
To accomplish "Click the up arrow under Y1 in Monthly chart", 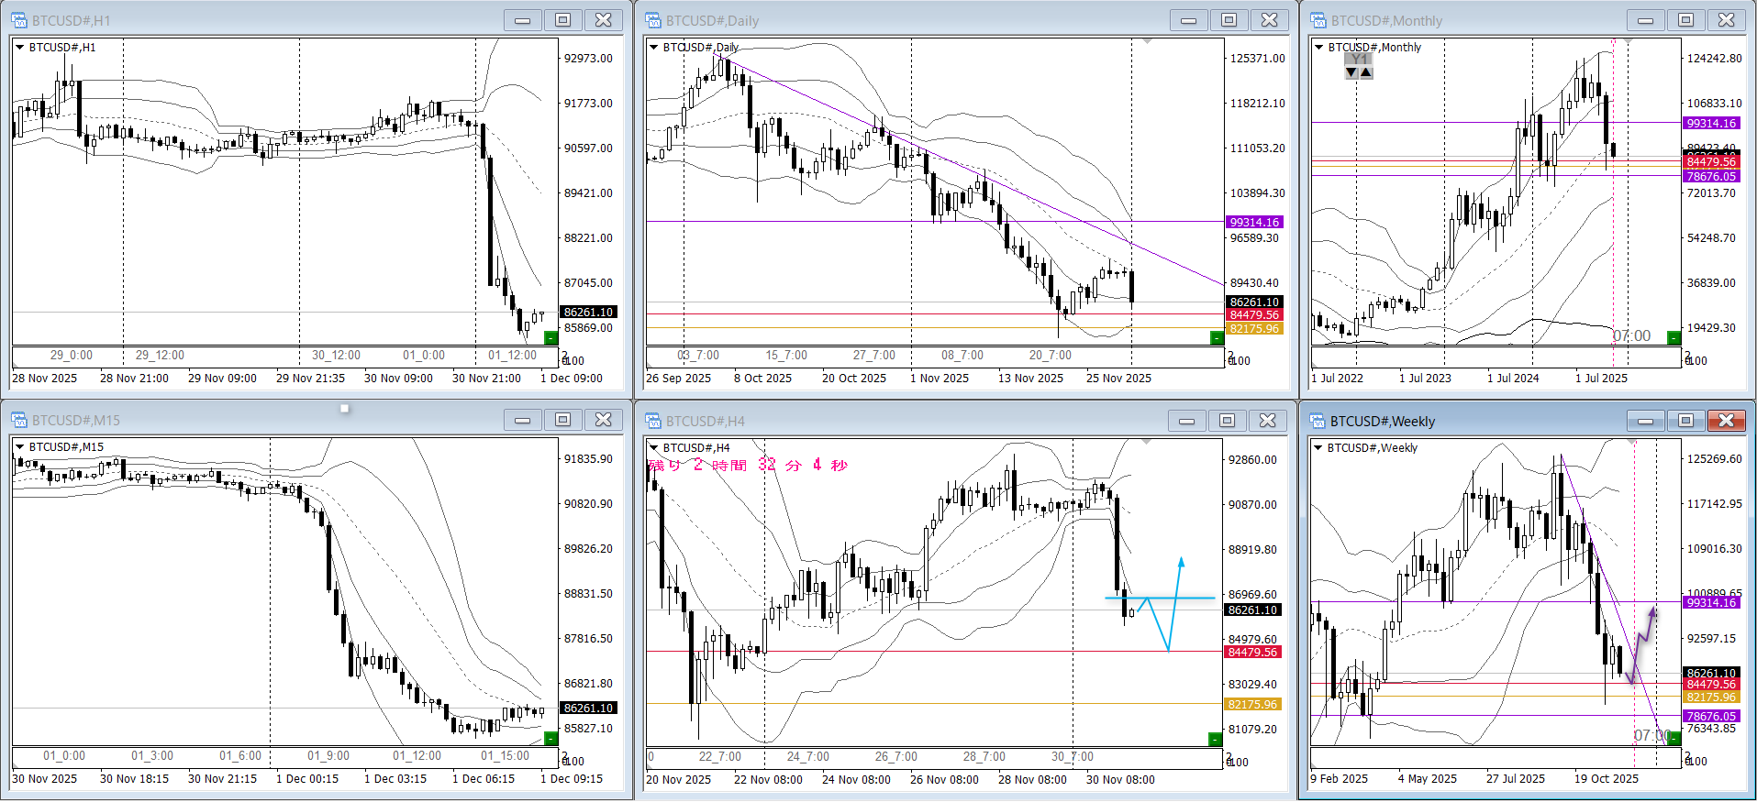I will (x=1366, y=72).
